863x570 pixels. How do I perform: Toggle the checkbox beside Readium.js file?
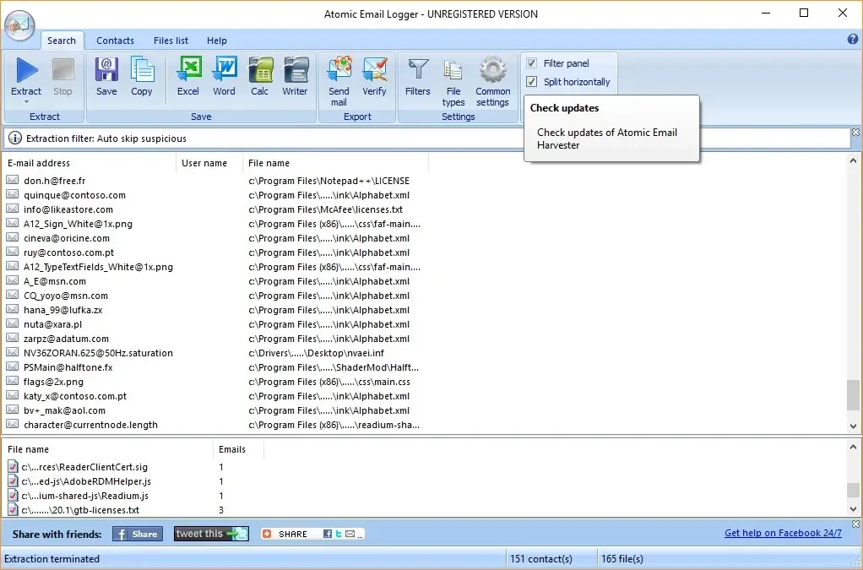pos(11,496)
